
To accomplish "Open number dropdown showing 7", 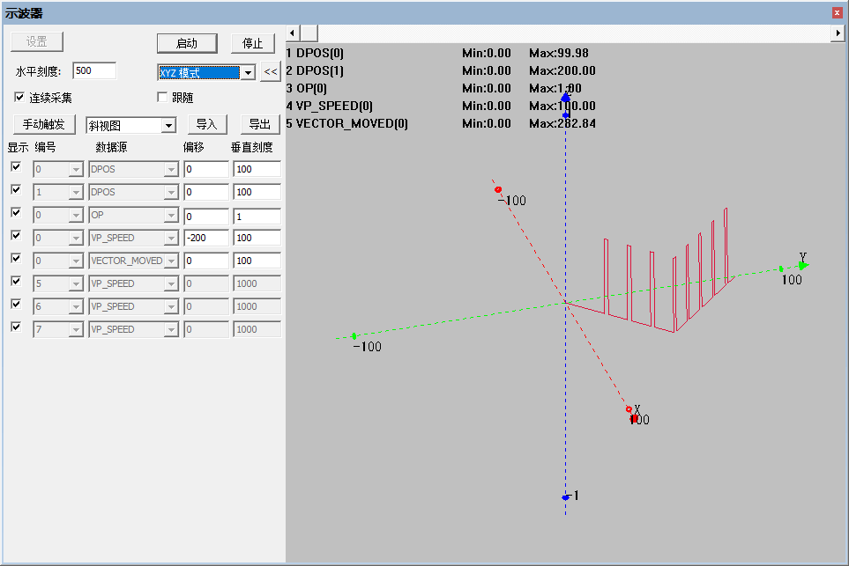I will pos(76,330).
